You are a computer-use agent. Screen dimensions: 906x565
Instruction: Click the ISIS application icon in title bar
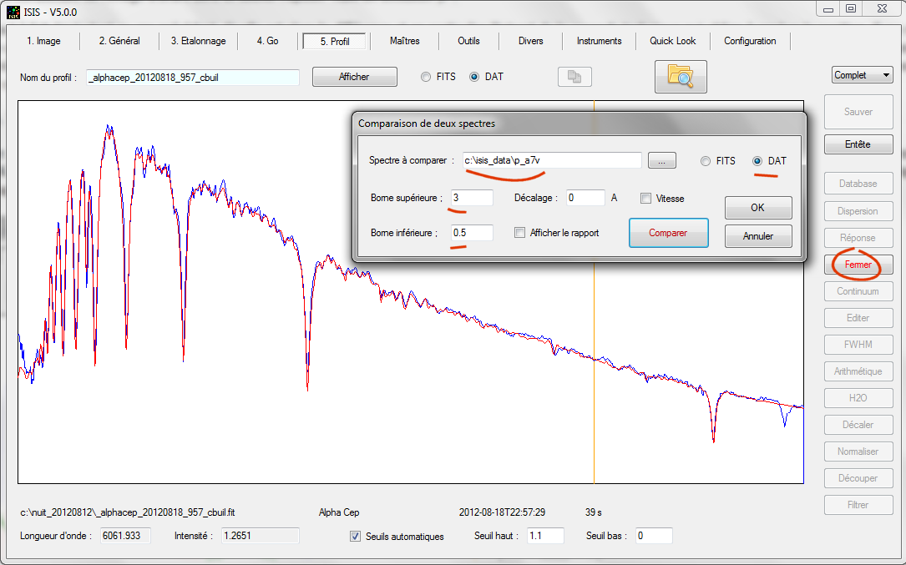pyautogui.click(x=13, y=13)
